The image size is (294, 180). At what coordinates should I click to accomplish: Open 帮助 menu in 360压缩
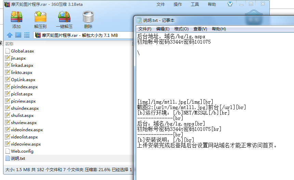pyautogui.click(x=212, y=4)
